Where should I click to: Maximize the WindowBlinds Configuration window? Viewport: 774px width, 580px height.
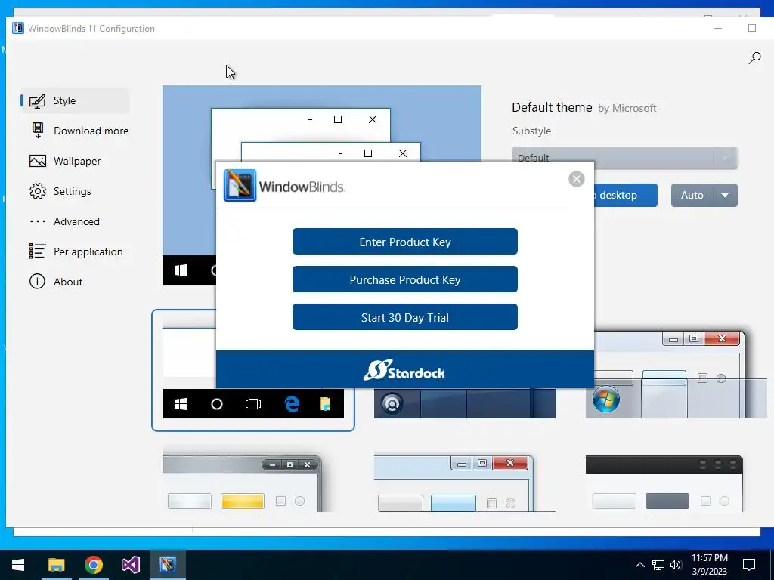point(752,28)
